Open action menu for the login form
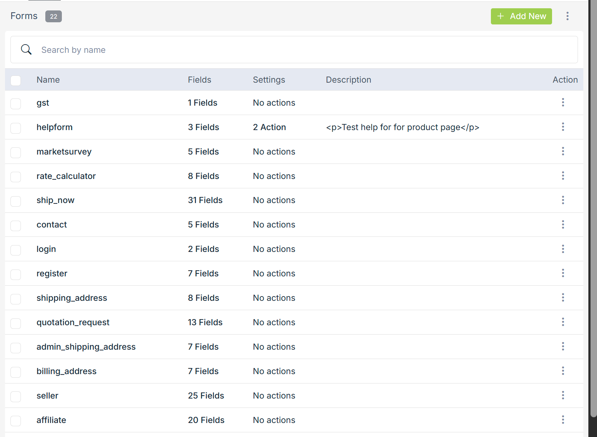The image size is (597, 437). [563, 249]
